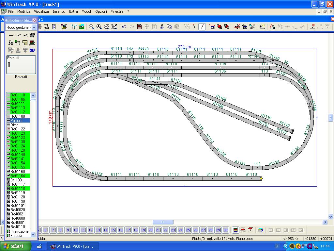The width and height of the screenshot is (334, 251).
Task: Click the scissors cut icon
Action: coord(162,27)
